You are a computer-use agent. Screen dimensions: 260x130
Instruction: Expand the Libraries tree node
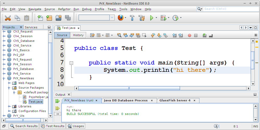pyautogui.click(x=9, y=106)
